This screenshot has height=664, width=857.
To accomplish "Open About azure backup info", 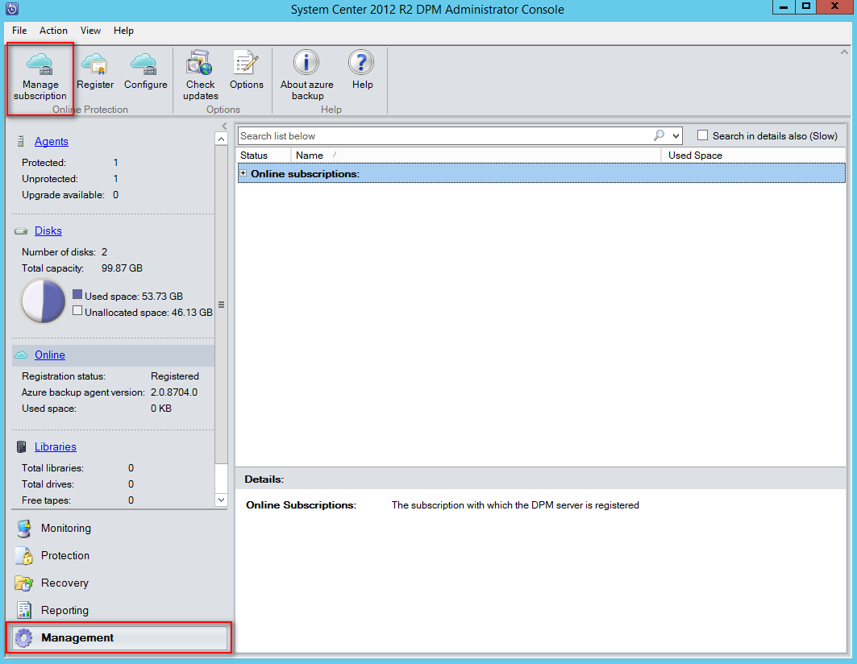I will pos(306,77).
